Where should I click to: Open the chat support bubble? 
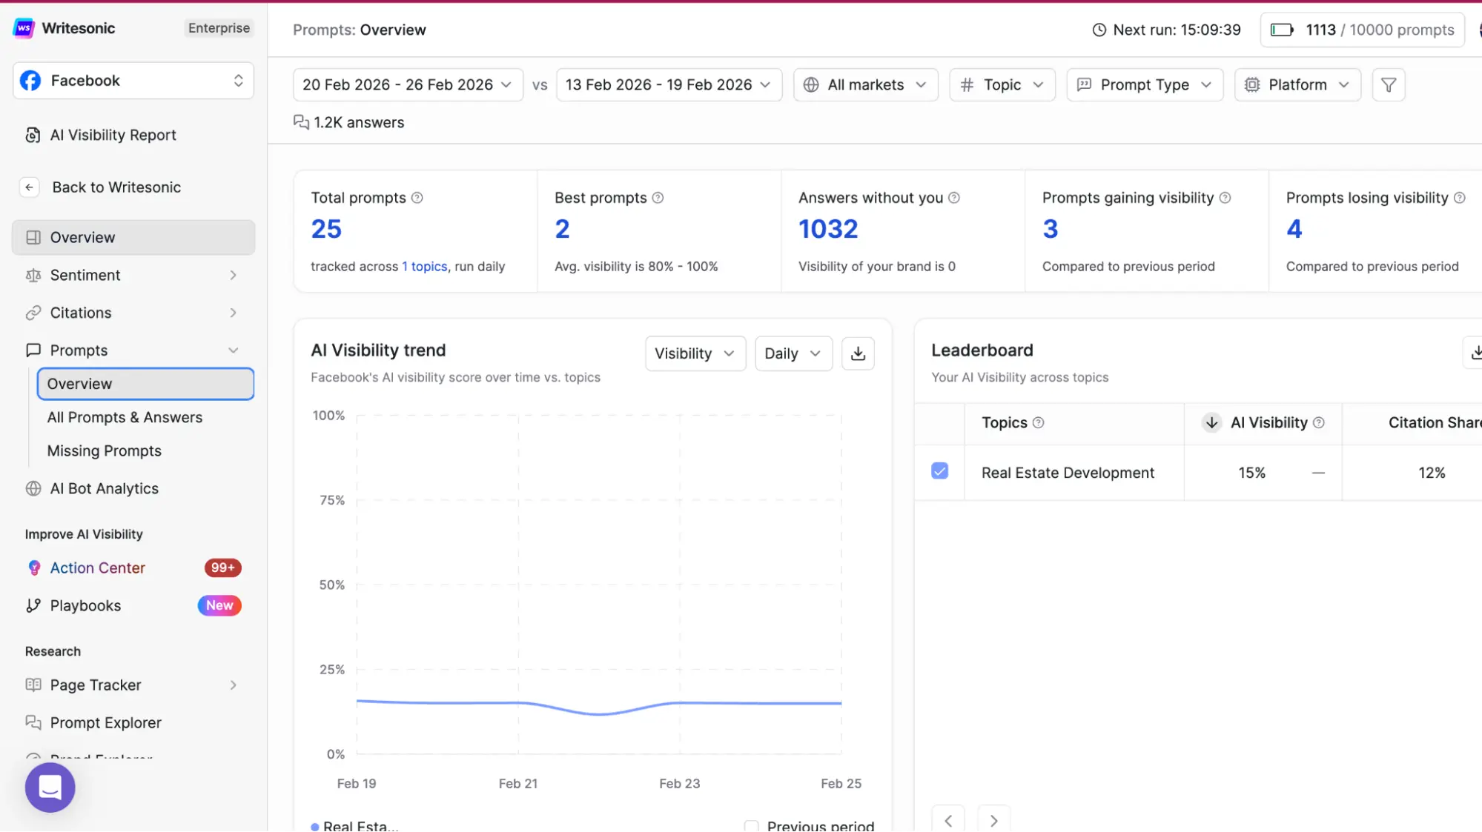coord(50,787)
